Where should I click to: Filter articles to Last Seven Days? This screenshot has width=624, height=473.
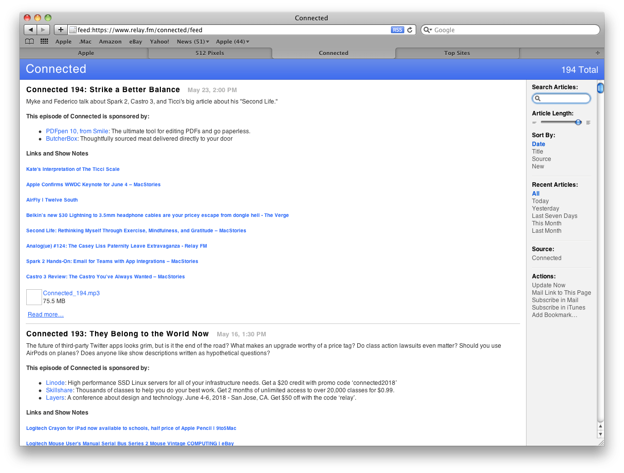tap(555, 216)
